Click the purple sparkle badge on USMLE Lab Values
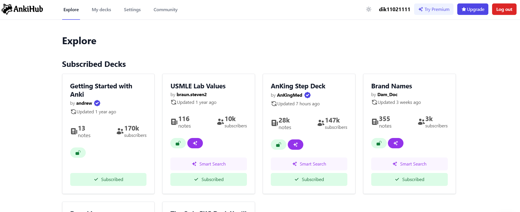The height and width of the screenshot is (212, 520). pos(195,143)
